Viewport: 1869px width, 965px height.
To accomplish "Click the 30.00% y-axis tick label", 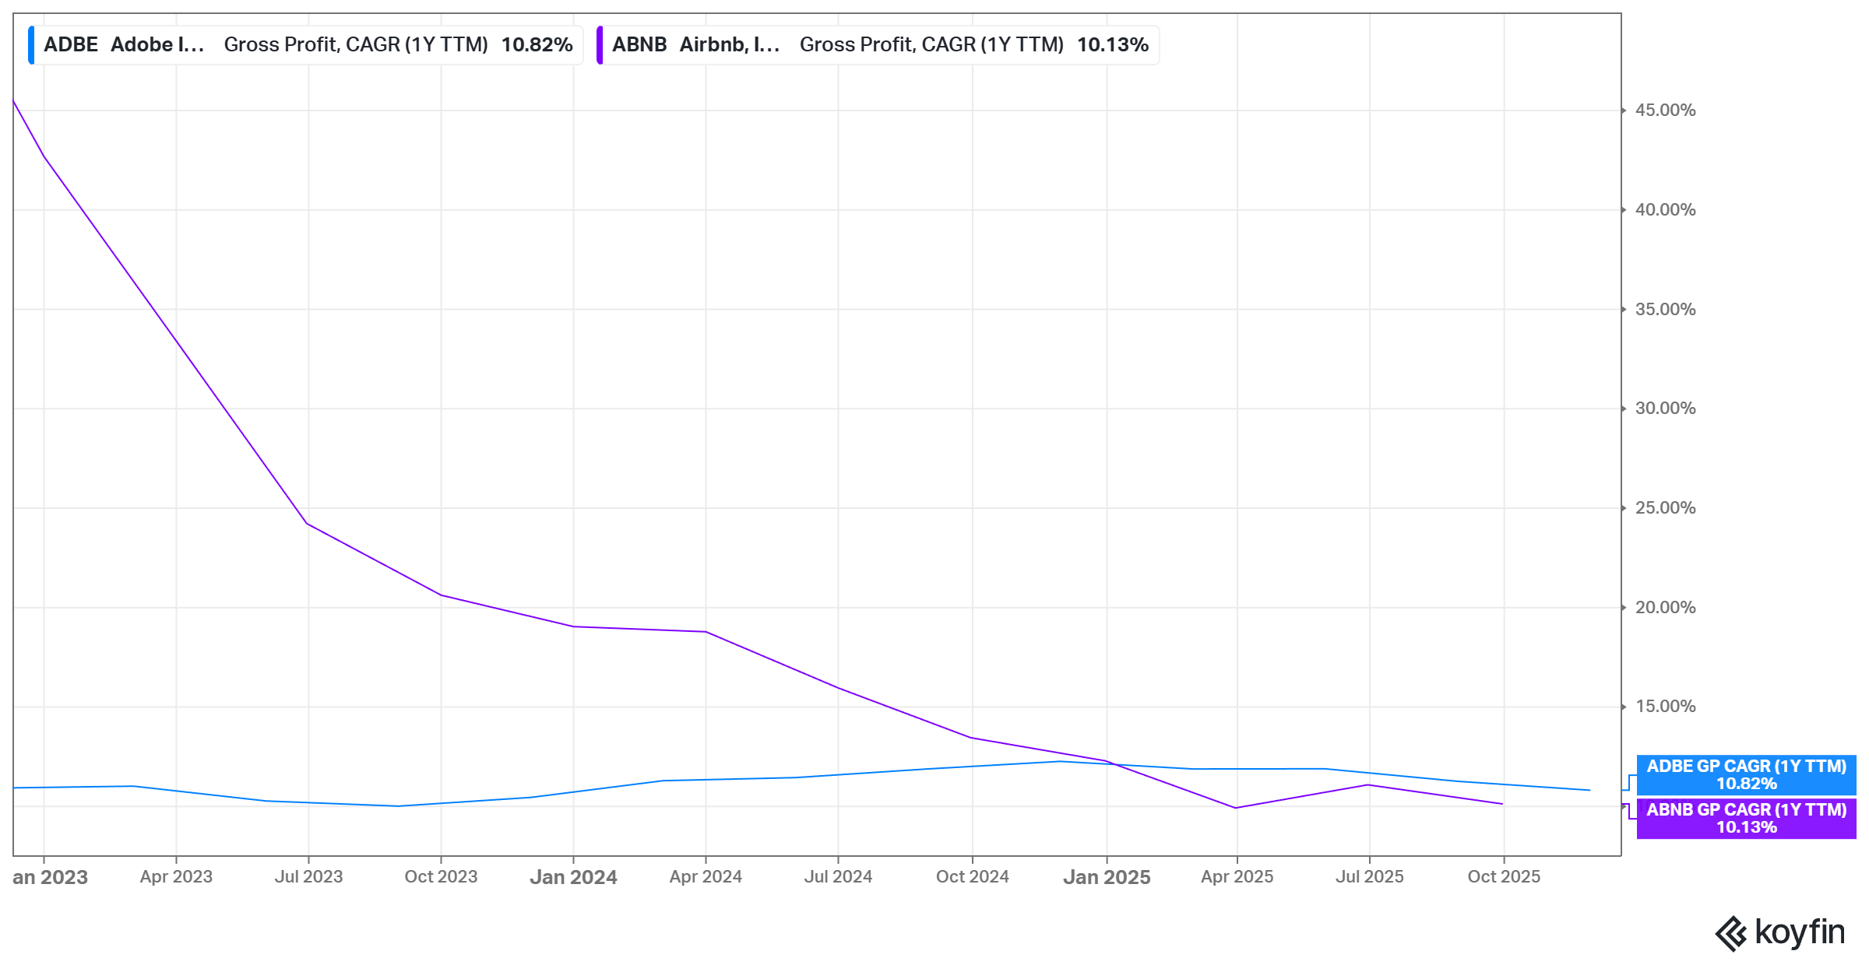I will tap(1665, 409).
